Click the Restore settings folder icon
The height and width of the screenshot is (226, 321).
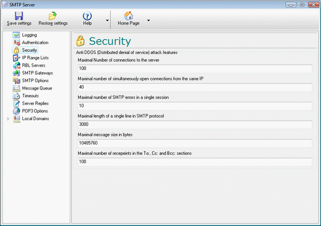(52, 16)
